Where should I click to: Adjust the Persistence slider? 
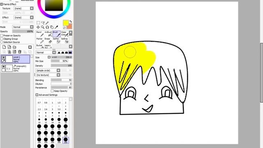pos(62,88)
